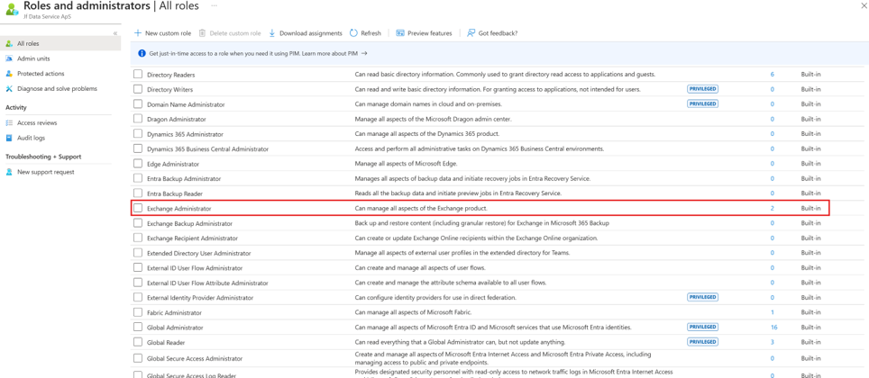Check the Global Reader checkbox
This screenshot has height=378, width=869.
tap(138, 342)
